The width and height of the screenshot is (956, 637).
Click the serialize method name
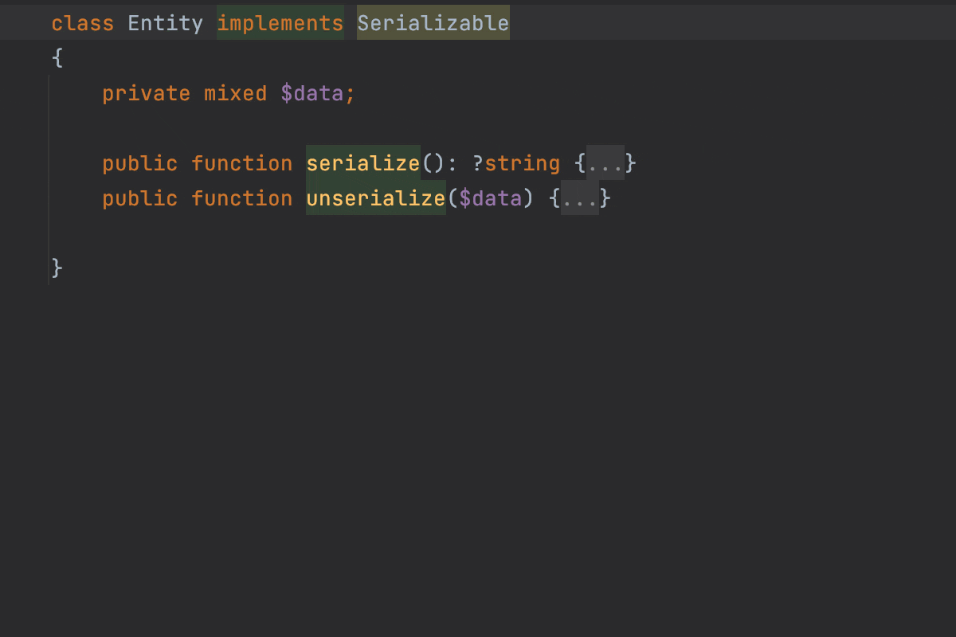click(363, 163)
